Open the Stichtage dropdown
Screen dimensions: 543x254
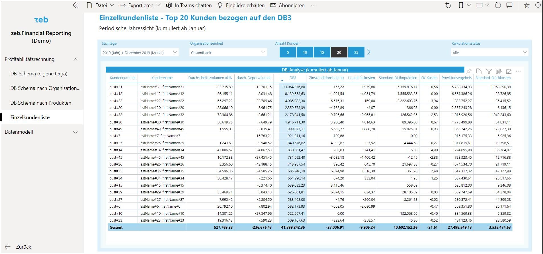(140, 53)
